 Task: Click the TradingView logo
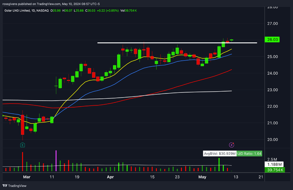click(x=14, y=186)
